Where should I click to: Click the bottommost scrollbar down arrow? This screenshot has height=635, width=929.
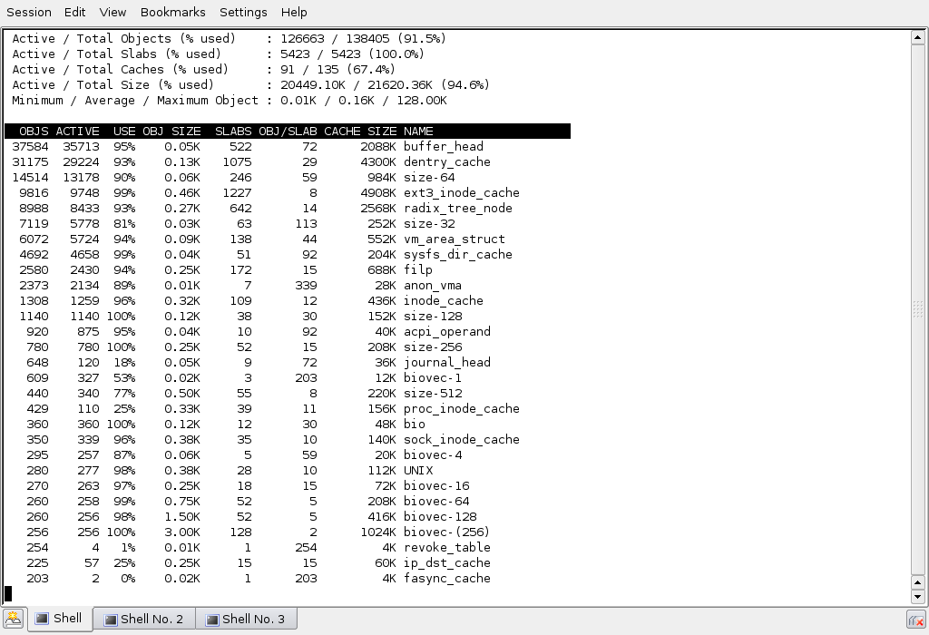pos(917,597)
